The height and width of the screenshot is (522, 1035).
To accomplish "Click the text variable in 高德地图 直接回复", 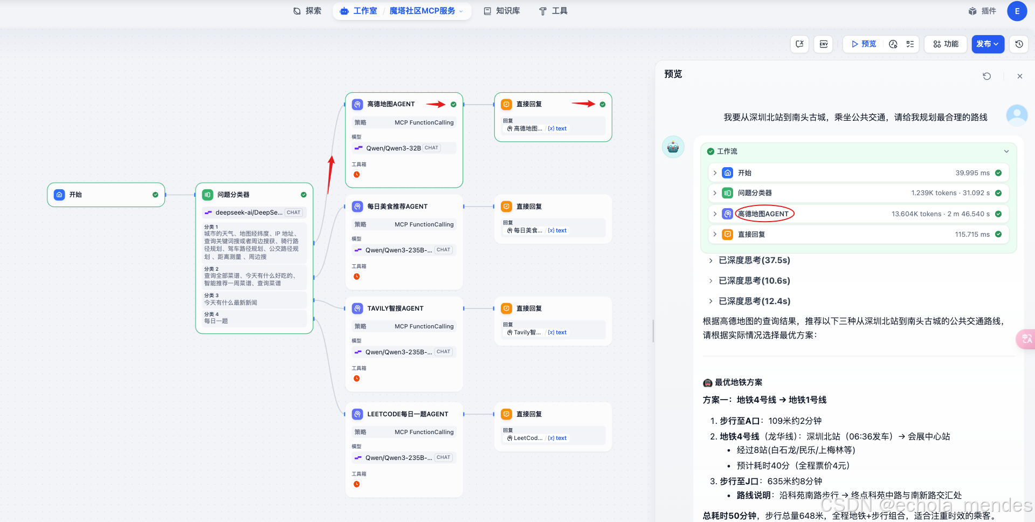I will tap(557, 128).
